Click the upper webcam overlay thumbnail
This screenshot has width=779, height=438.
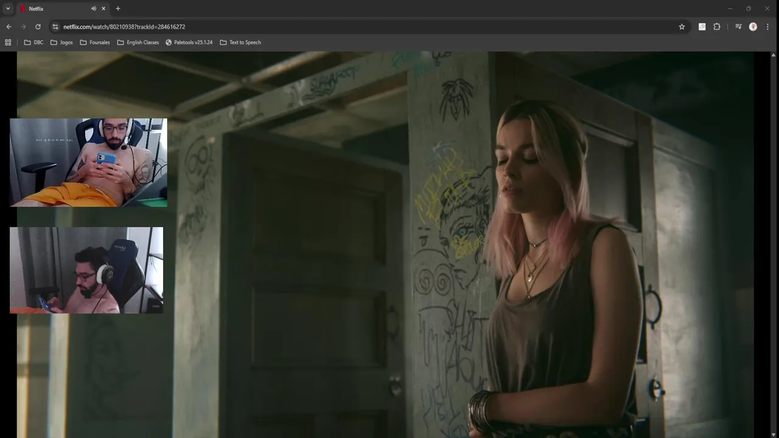(x=88, y=162)
